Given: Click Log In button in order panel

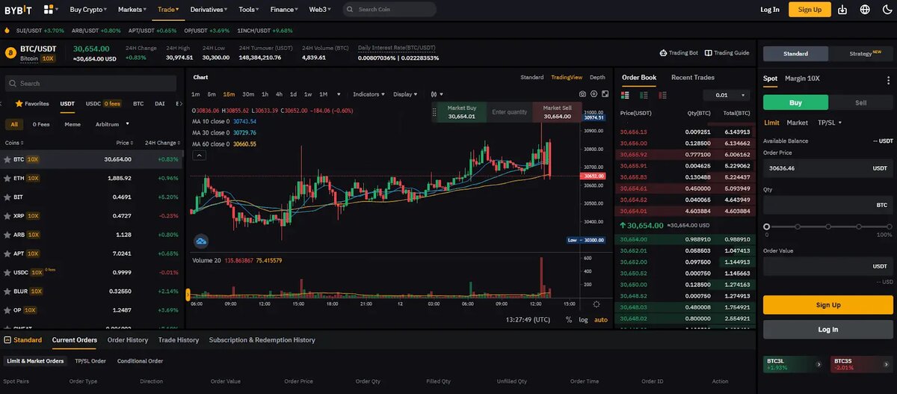Looking at the screenshot, I should pyautogui.click(x=828, y=329).
